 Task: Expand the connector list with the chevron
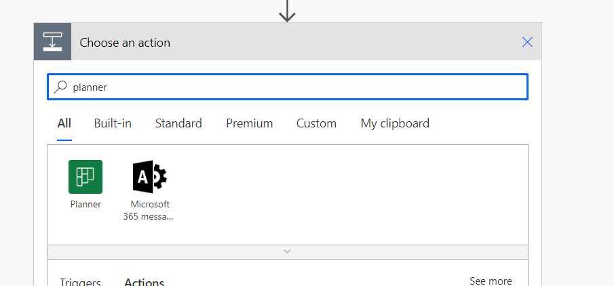(x=288, y=251)
